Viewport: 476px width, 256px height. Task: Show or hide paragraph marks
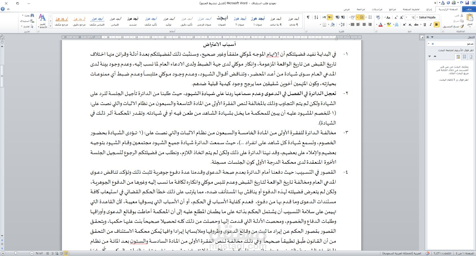[x=308, y=18]
